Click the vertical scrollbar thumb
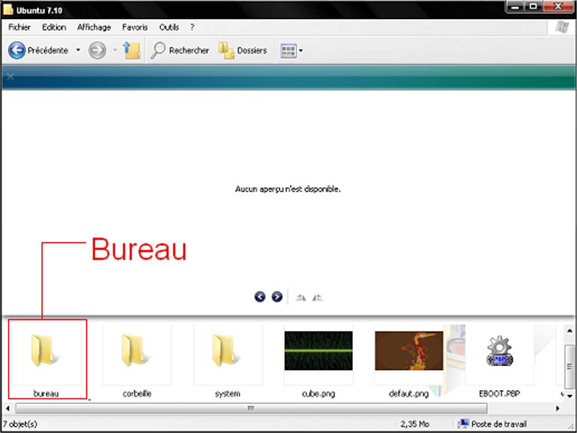 click(x=569, y=366)
